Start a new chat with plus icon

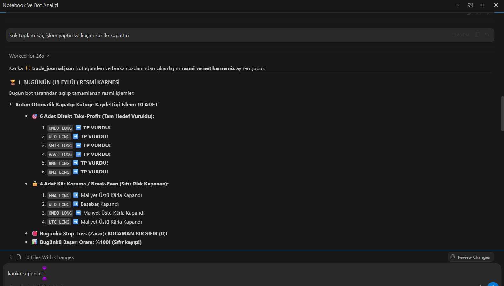[x=458, y=5]
